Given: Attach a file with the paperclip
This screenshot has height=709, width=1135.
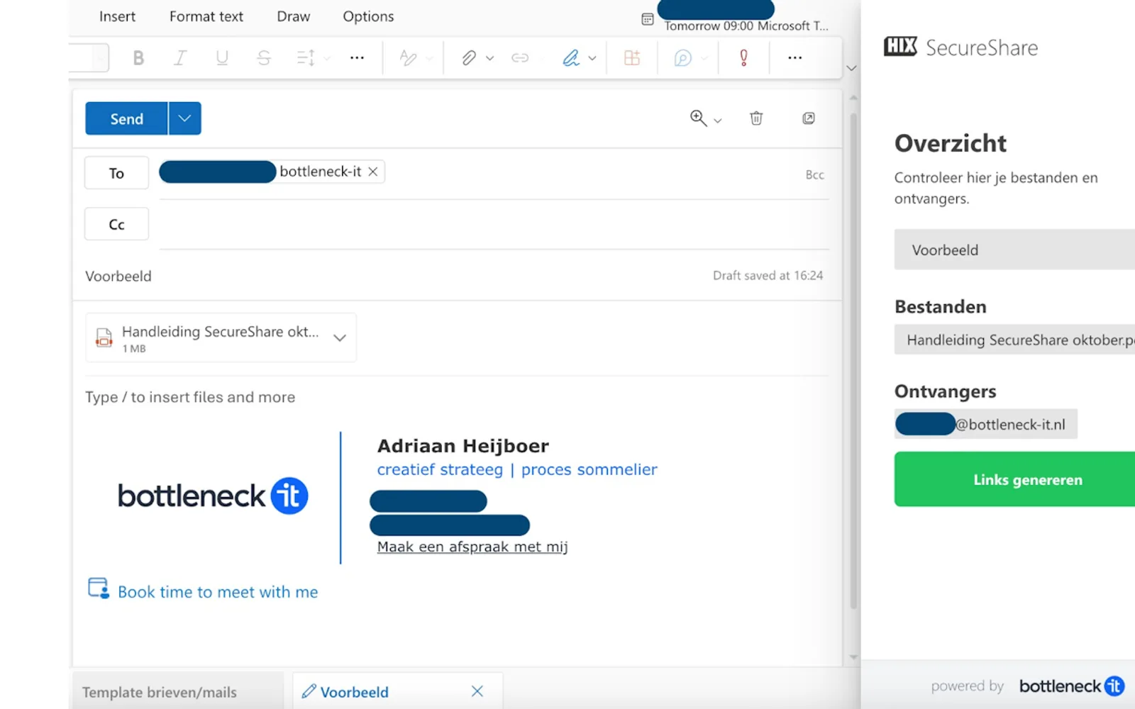Looking at the screenshot, I should click(x=468, y=58).
